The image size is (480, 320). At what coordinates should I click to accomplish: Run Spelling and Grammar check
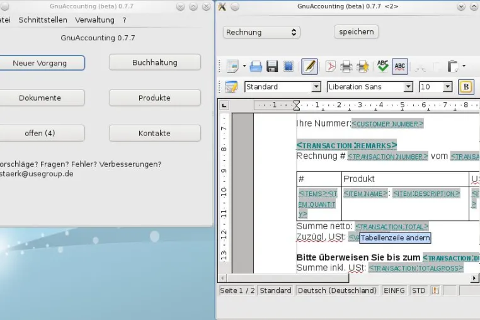(x=382, y=66)
